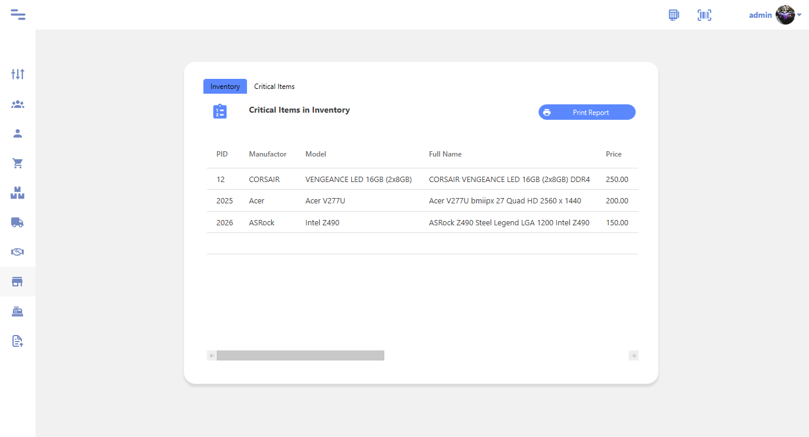The image size is (809, 437).
Task: Click the Manufactor column header
Action: point(268,154)
